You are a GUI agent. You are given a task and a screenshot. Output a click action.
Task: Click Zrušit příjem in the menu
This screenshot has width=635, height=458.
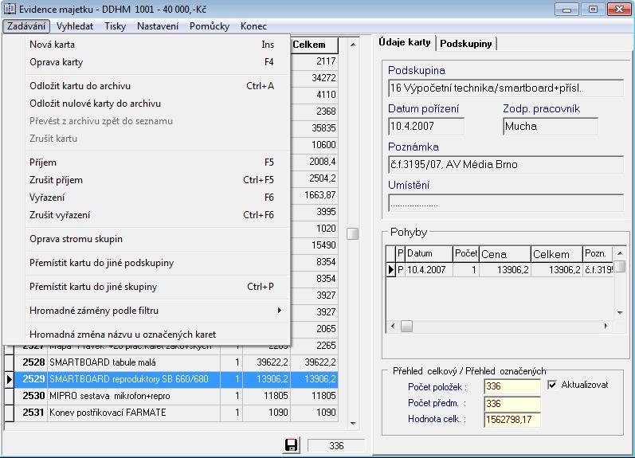pos(158,180)
